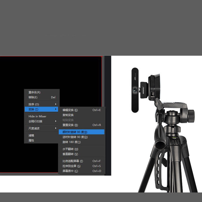Select 重命名(R) to rename the source
The height and width of the screenshot is (202, 202).
click(34, 92)
